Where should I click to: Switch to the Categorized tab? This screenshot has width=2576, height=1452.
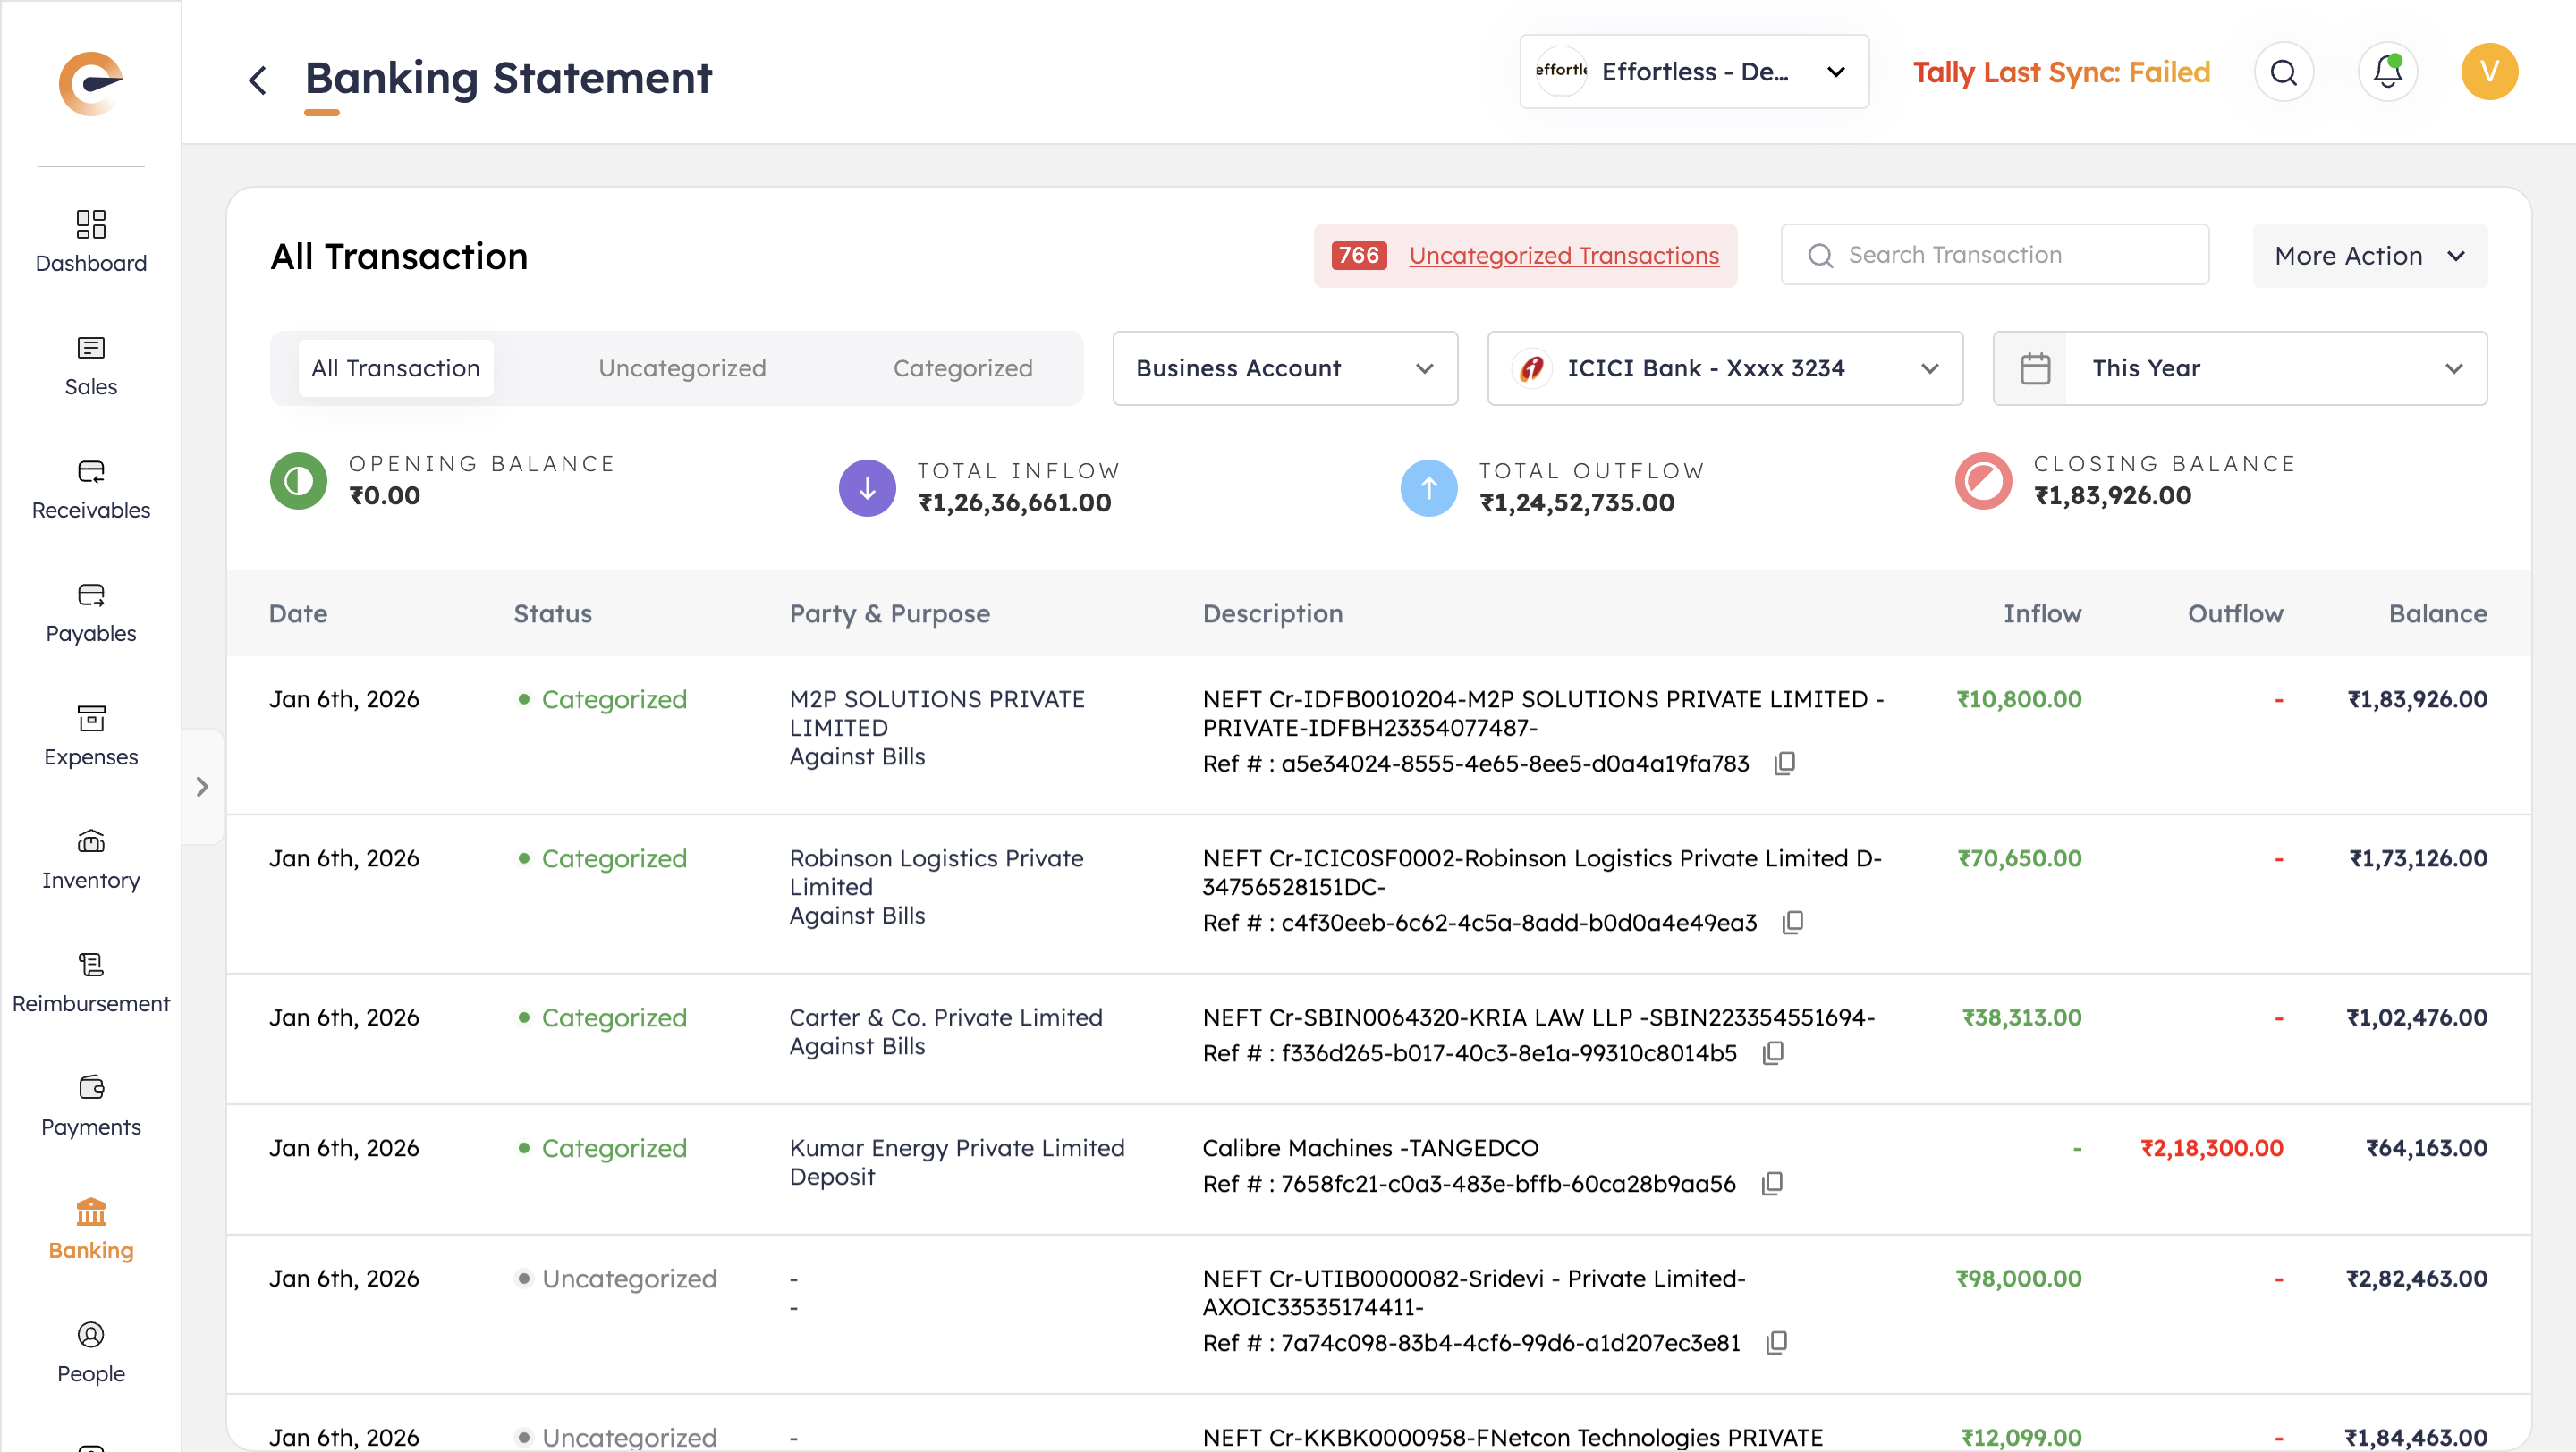(x=962, y=367)
